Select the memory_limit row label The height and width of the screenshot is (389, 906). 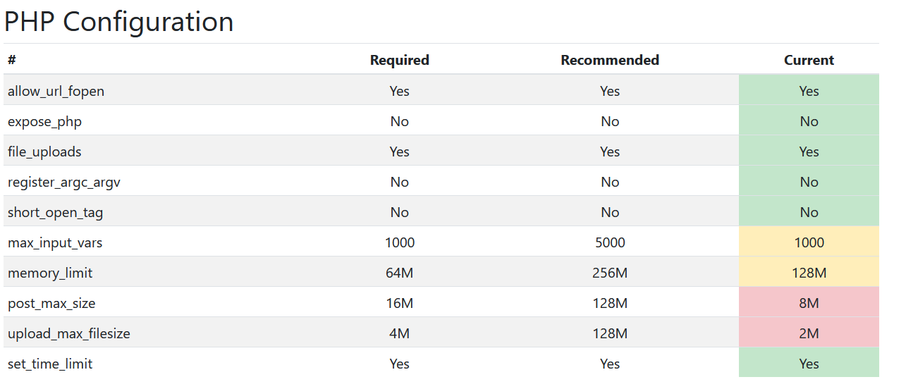50,273
